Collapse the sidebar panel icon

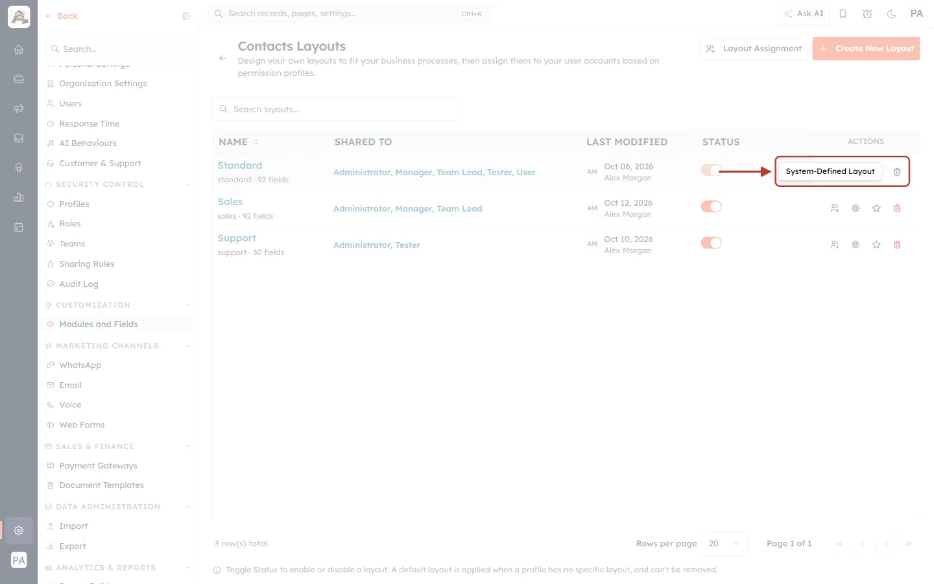point(186,16)
